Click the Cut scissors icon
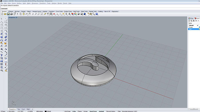 pyautogui.click(x=17, y=14)
